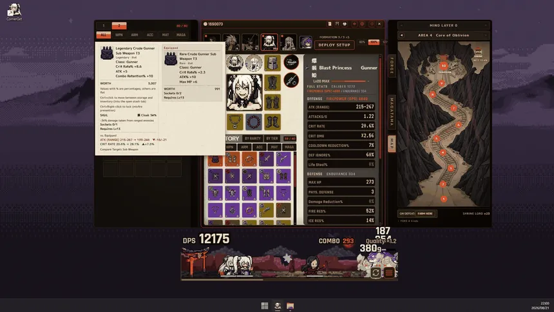The image size is (554, 312).
Task: Sort inventory BY TIER
Action: click(x=272, y=139)
